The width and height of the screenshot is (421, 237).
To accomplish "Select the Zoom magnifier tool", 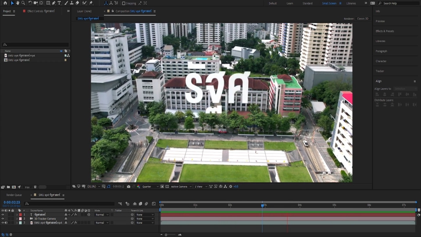I will (x=23, y=3).
